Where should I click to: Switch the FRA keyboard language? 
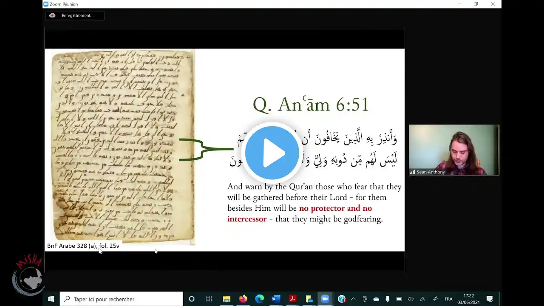448,299
